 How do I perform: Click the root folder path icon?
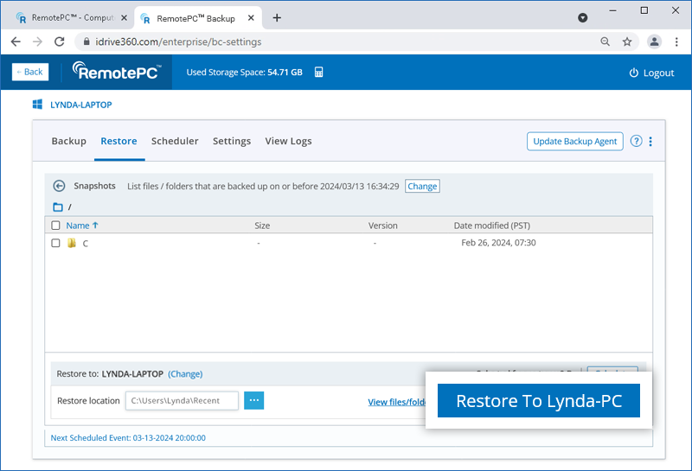coord(58,207)
